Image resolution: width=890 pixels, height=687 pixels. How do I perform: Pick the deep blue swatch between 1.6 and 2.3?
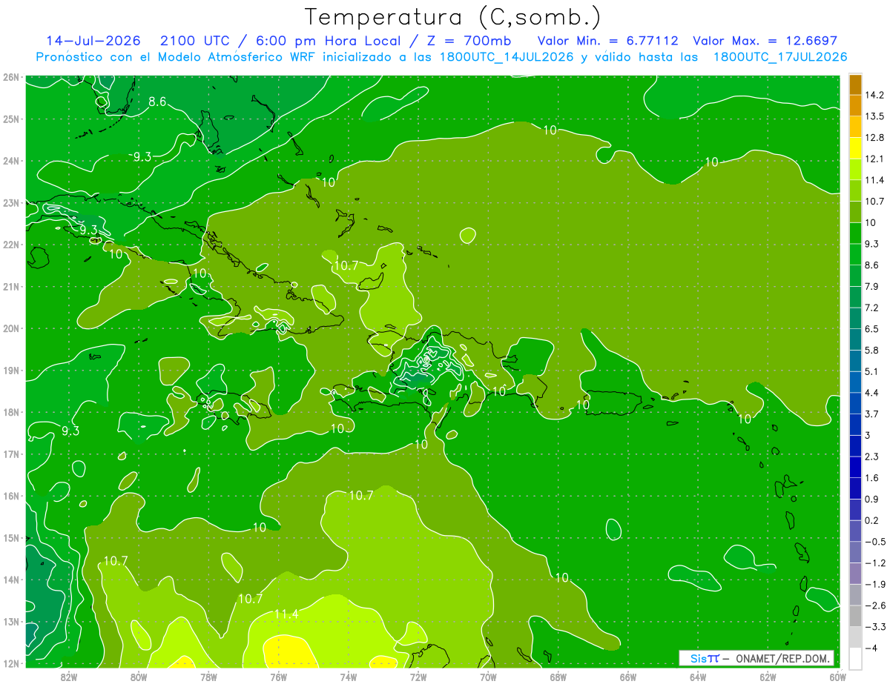(855, 467)
